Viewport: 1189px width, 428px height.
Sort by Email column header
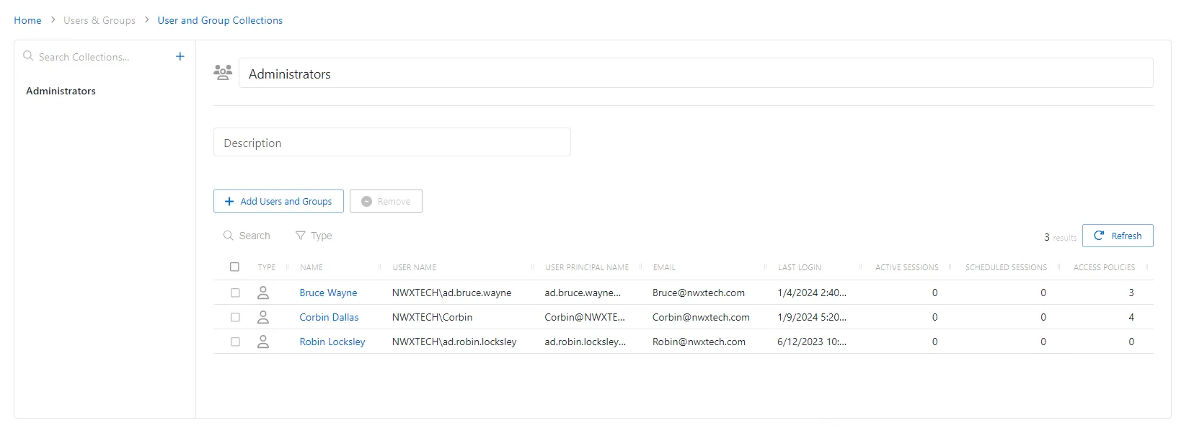(x=664, y=267)
